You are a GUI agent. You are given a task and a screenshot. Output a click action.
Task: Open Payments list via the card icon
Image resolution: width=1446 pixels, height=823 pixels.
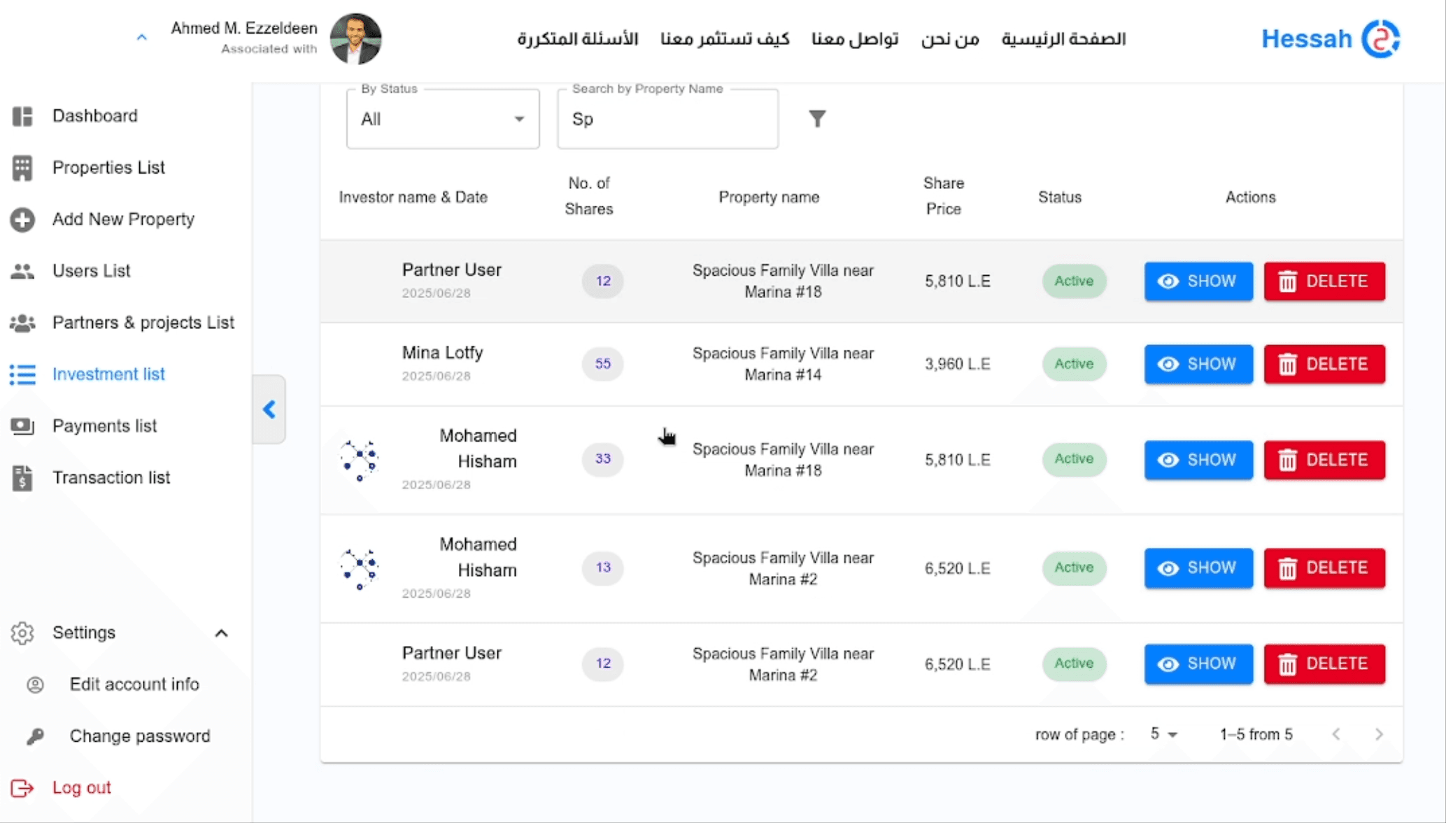pyautogui.click(x=23, y=426)
